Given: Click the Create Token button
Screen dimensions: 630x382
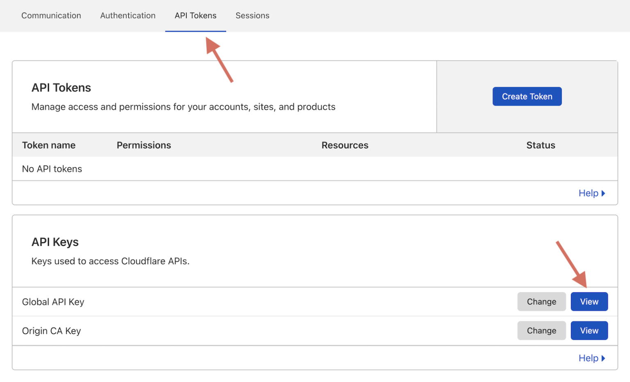Looking at the screenshot, I should 527,96.
